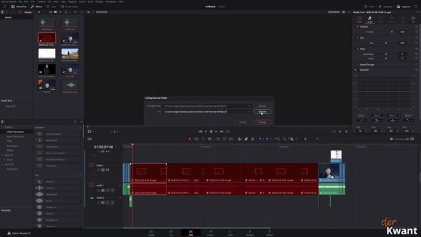Select the white image thumbnail in media pool
The height and width of the screenshot is (237, 421).
coord(47,53)
